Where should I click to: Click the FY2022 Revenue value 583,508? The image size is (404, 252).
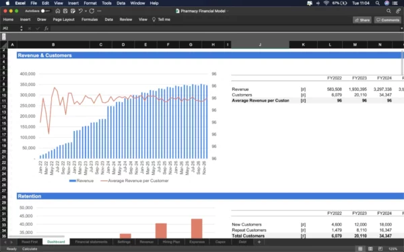pyautogui.click(x=334, y=89)
